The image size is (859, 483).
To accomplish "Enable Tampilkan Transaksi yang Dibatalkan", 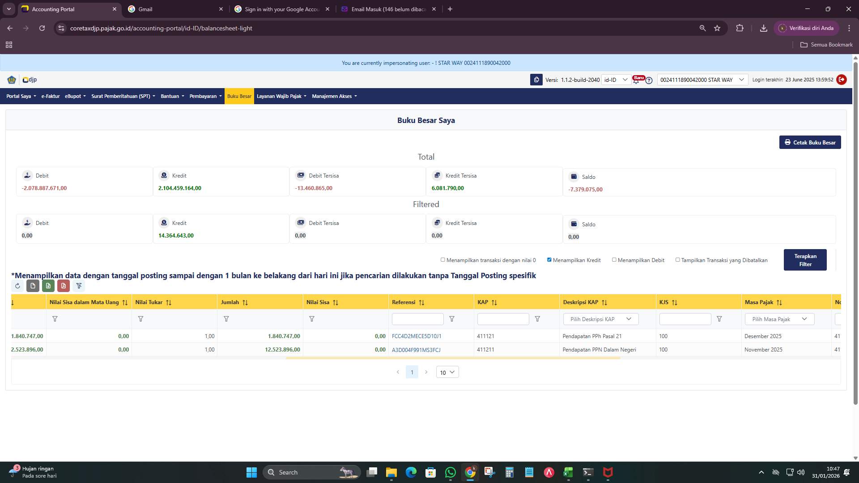I will coord(677,259).
